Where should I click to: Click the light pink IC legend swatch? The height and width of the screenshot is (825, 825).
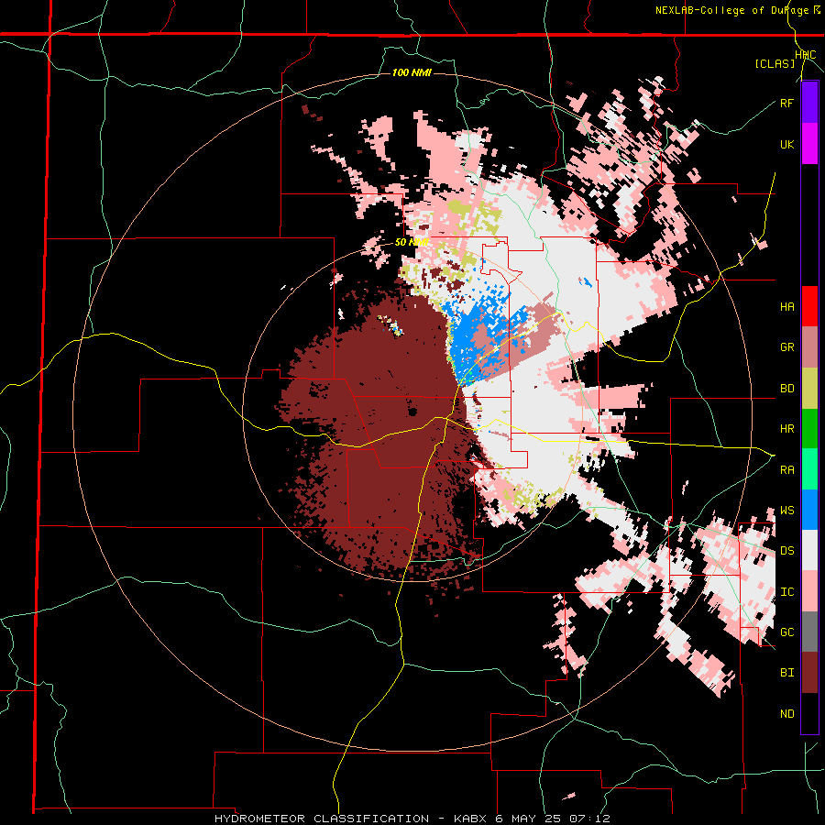point(809,591)
